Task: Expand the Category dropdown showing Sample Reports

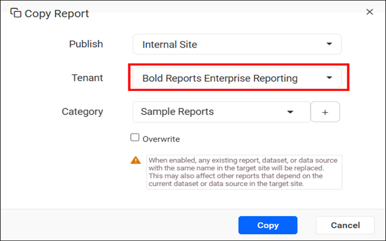Action: [221, 112]
